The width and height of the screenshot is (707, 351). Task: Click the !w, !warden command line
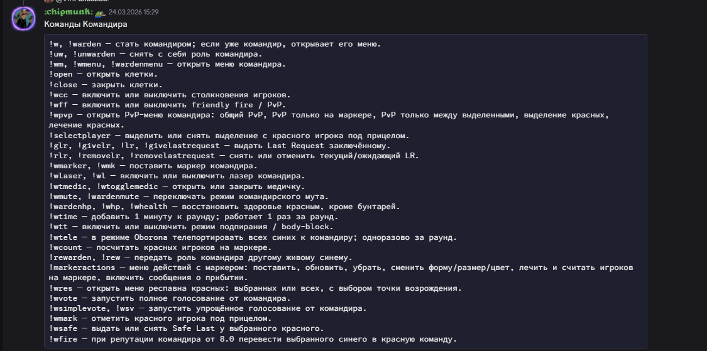214,44
